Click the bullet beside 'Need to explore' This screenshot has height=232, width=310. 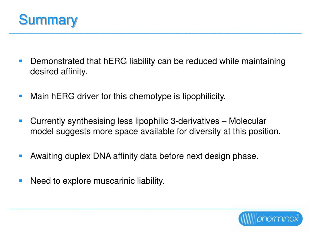click(x=21, y=181)
